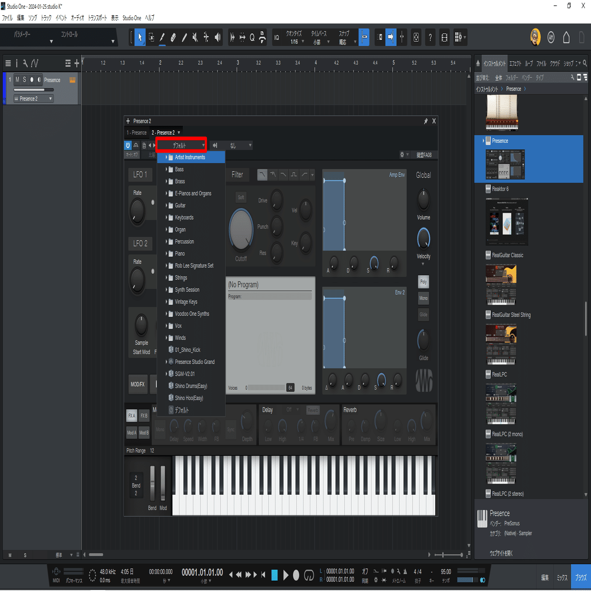This screenshot has width=591, height=591.
Task: Click the Voices slider in Presence
Action: [268, 387]
